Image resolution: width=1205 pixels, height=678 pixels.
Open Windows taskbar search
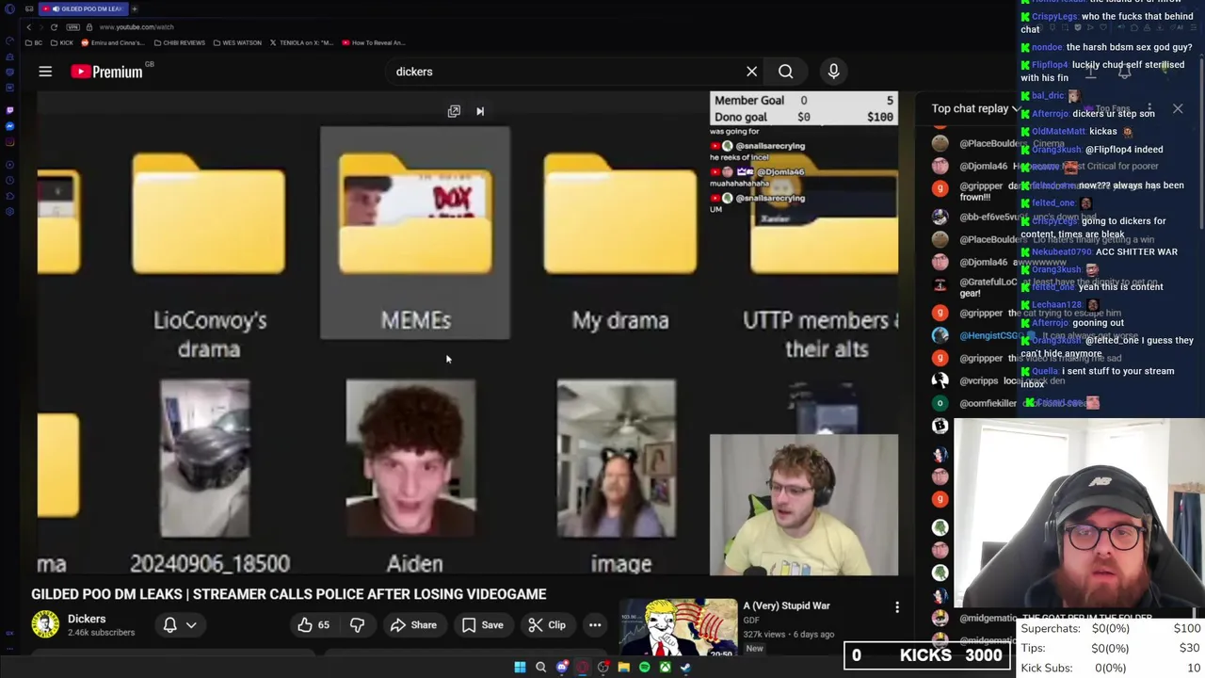tap(540, 668)
